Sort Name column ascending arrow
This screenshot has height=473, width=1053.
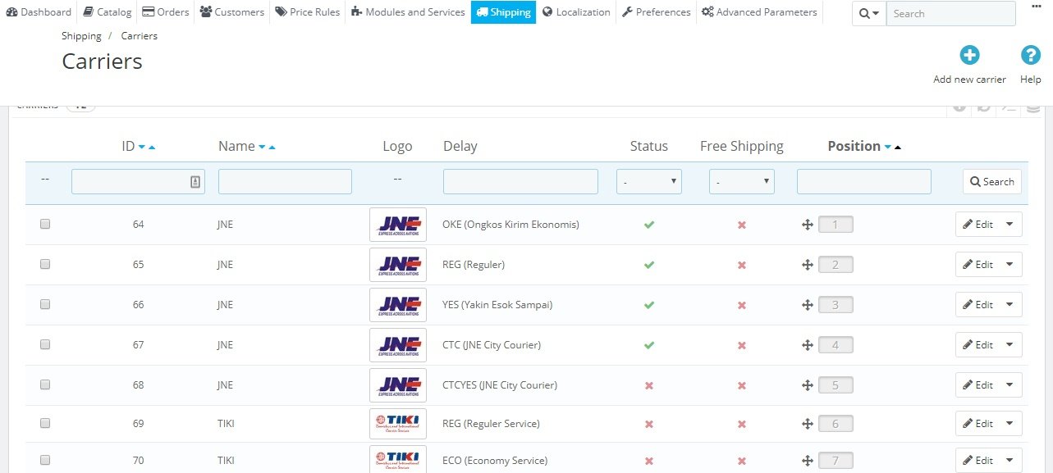pyautogui.click(x=272, y=148)
